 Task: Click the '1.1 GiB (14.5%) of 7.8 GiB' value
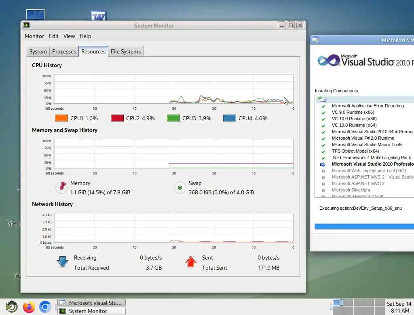100,193
